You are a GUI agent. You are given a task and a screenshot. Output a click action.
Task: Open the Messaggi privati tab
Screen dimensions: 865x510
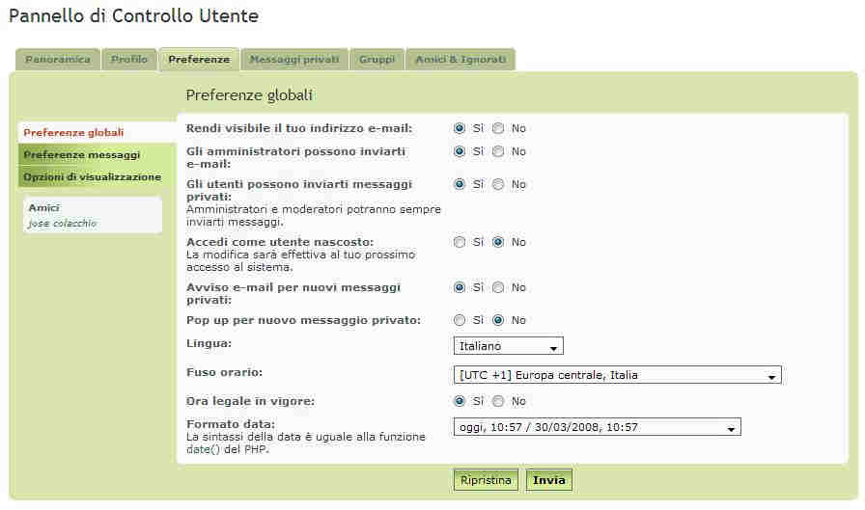point(294,60)
